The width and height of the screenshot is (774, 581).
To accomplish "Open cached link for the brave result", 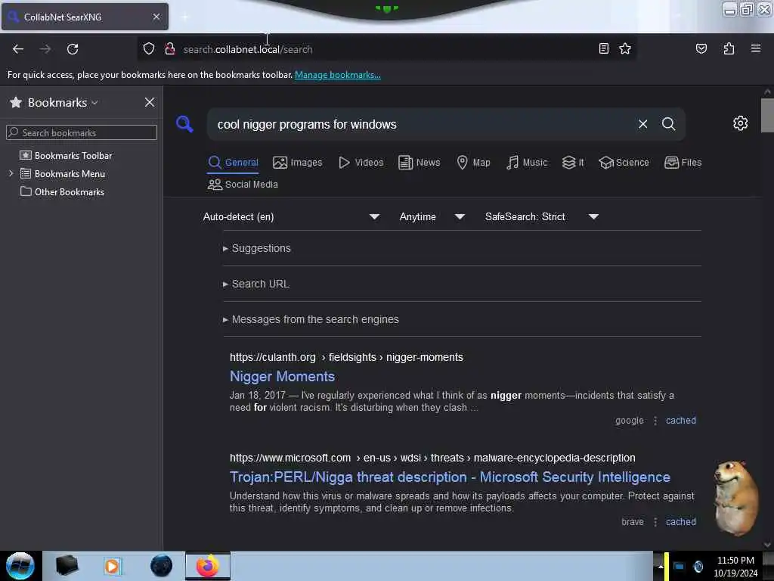I will 681,522.
